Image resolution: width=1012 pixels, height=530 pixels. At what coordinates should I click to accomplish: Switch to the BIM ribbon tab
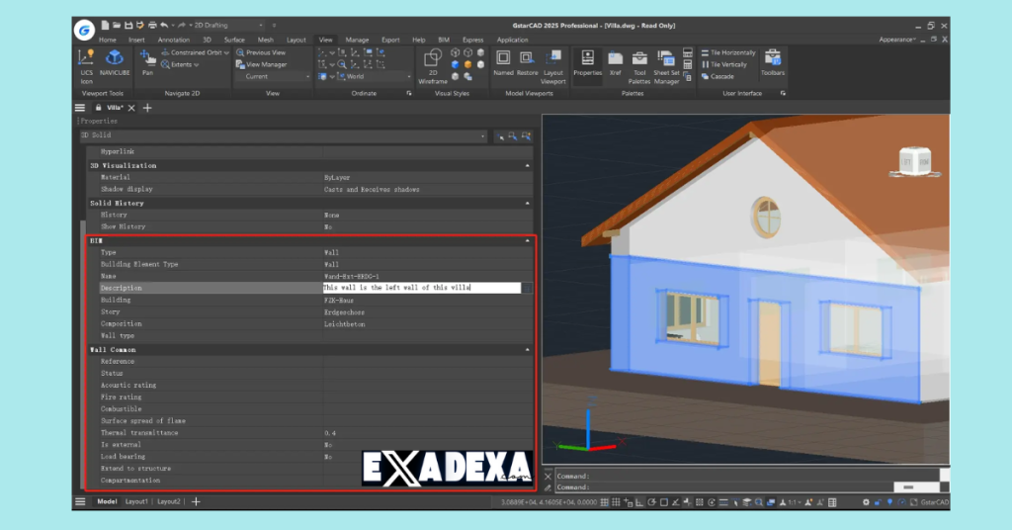(444, 40)
